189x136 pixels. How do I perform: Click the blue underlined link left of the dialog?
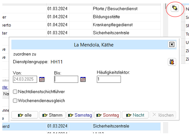coord(5,87)
